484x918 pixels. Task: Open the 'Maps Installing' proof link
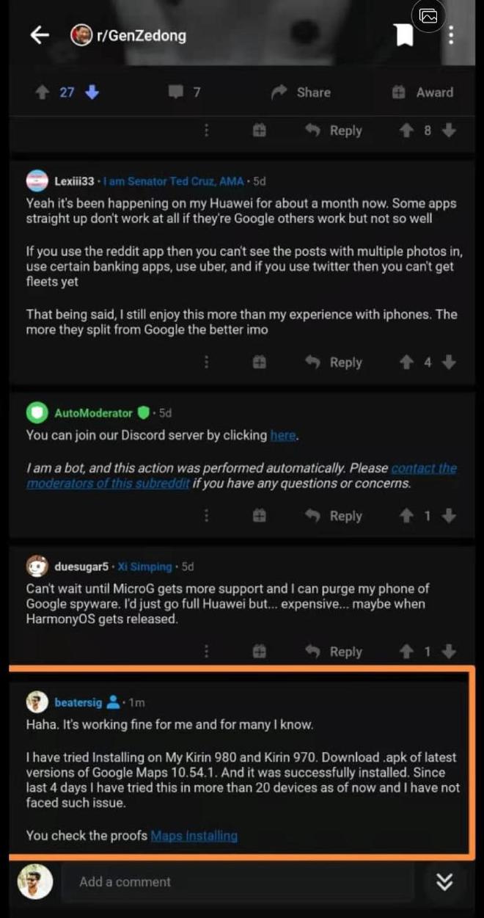point(194,835)
